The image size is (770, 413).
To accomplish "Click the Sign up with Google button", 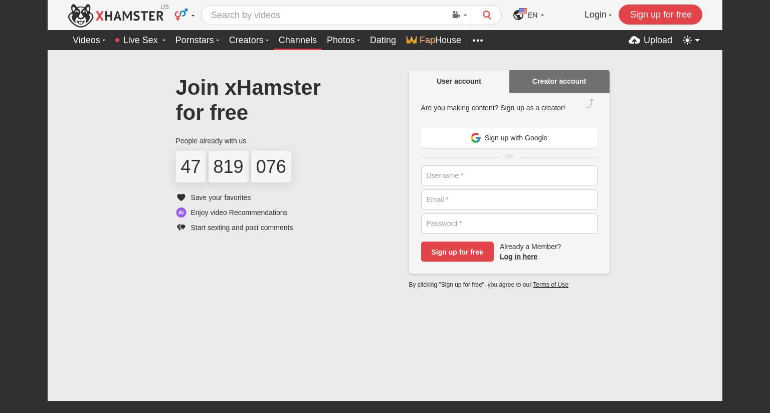I will [509, 138].
